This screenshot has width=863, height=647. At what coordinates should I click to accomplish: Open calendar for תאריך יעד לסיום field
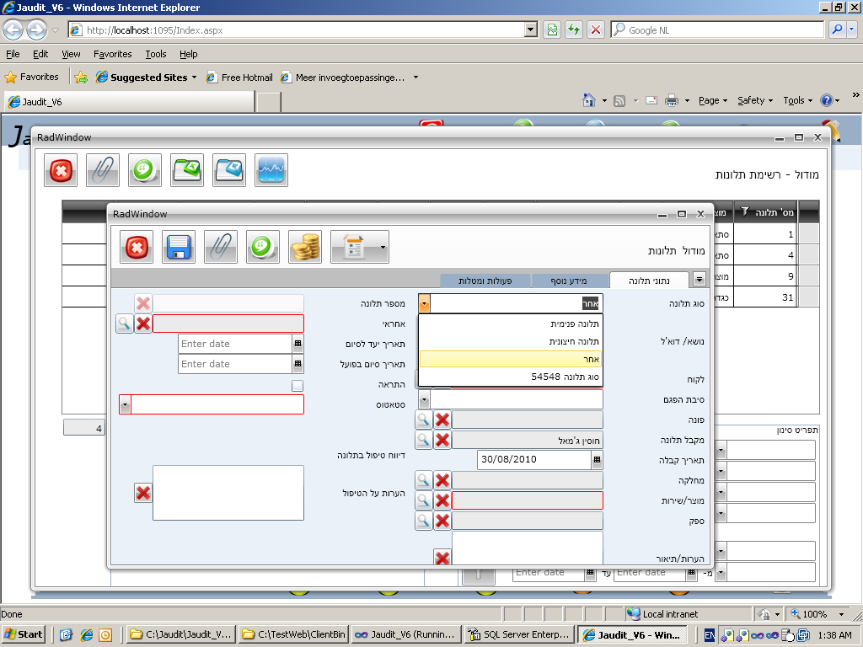pyautogui.click(x=297, y=344)
